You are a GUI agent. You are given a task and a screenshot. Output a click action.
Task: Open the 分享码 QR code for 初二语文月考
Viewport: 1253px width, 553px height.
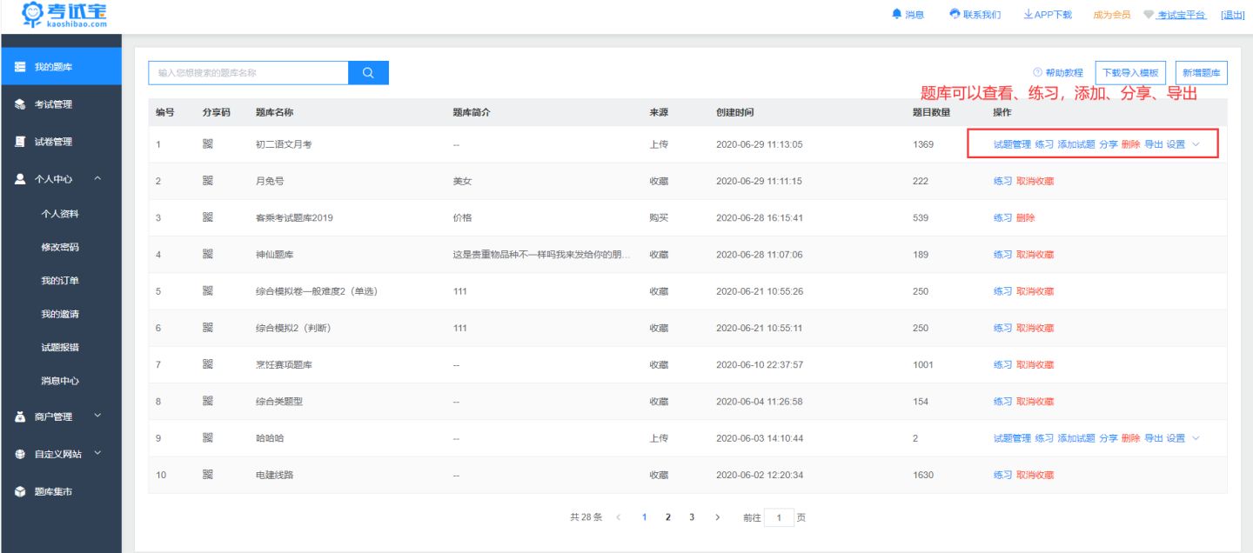click(207, 144)
